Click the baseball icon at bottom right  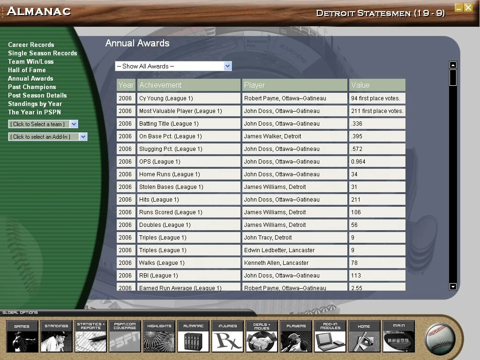coord(440,338)
